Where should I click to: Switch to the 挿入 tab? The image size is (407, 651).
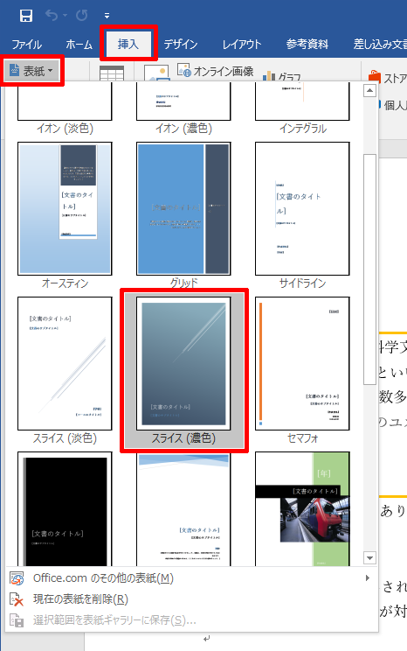point(128,44)
